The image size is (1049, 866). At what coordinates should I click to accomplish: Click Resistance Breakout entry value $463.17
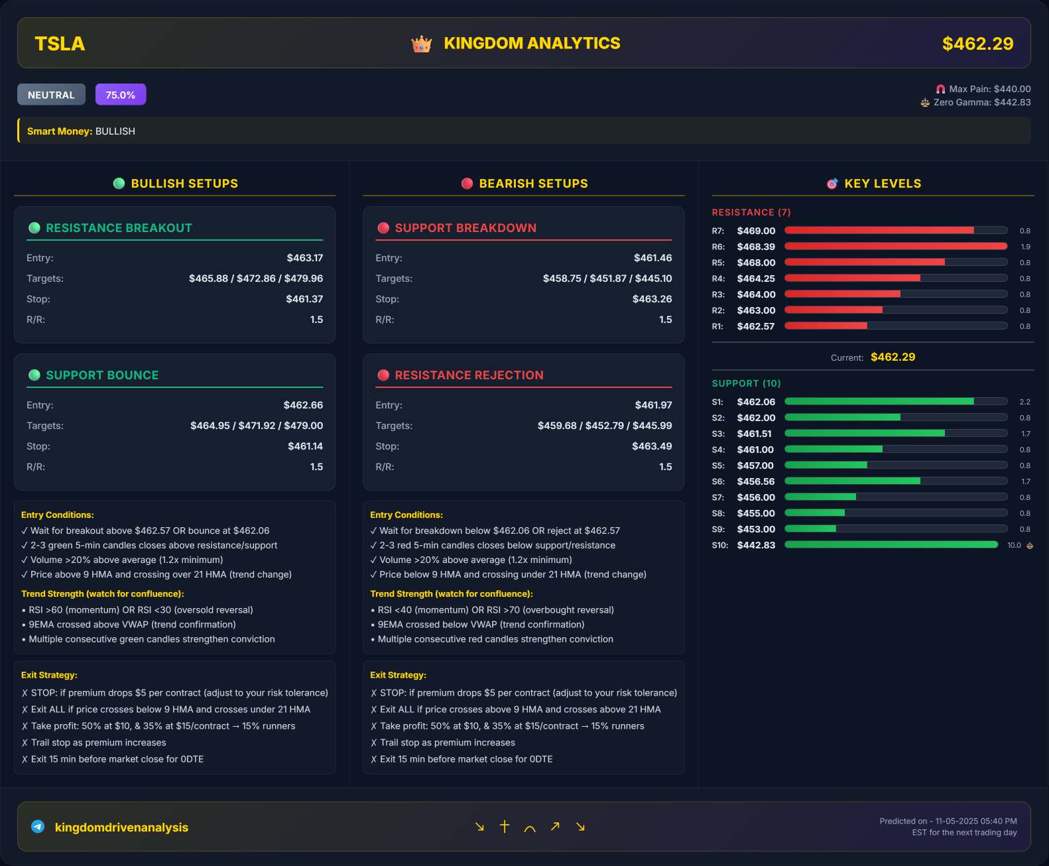[x=305, y=258]
